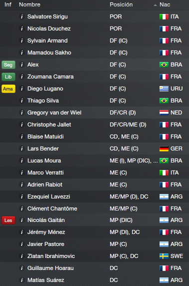Select the yellow Ama badge for Diego Lugano
Image resolution: width=189 pixels, height=286 pixels.
point(8,89)
